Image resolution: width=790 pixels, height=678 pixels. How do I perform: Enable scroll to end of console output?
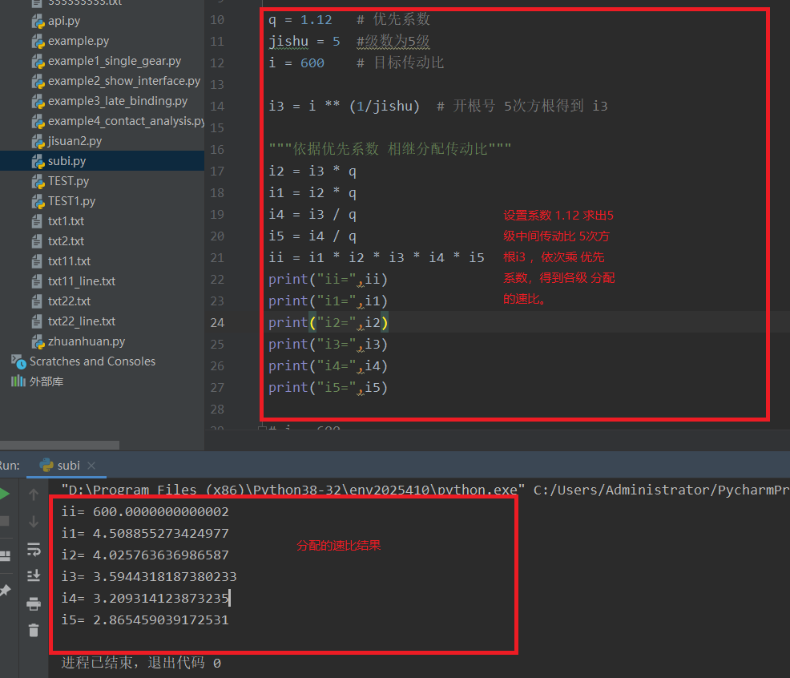[x=34, y=575]
